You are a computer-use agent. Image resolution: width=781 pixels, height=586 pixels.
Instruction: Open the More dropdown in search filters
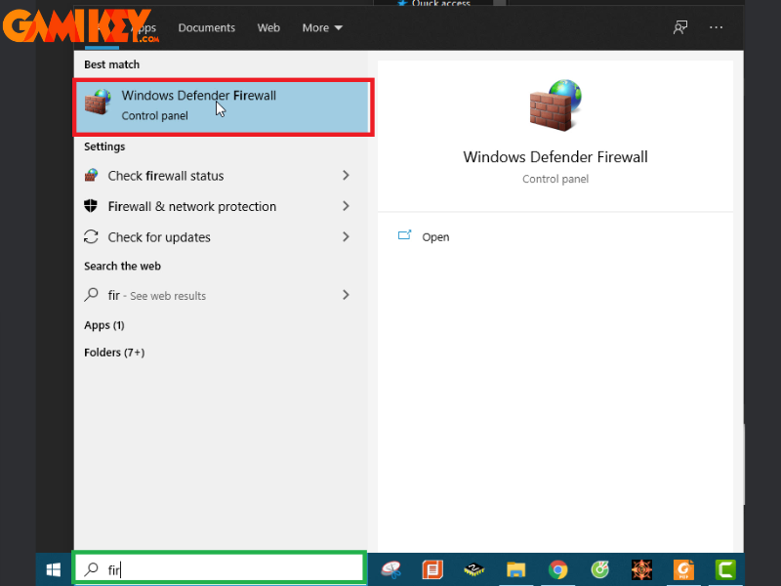point(322,27)
